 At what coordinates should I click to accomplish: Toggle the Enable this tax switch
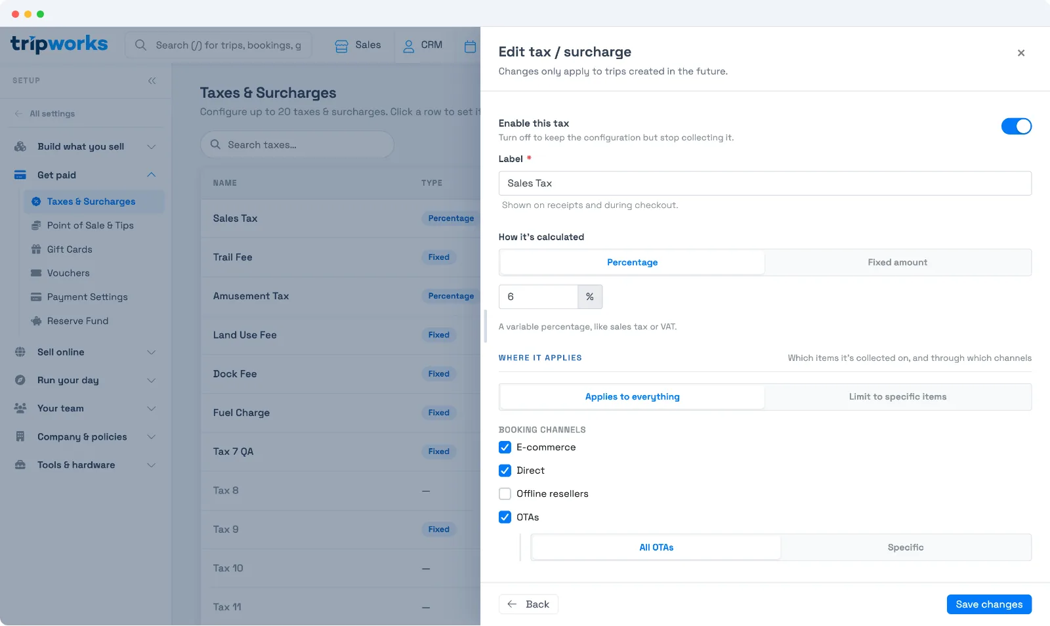tap(1016, 126)
